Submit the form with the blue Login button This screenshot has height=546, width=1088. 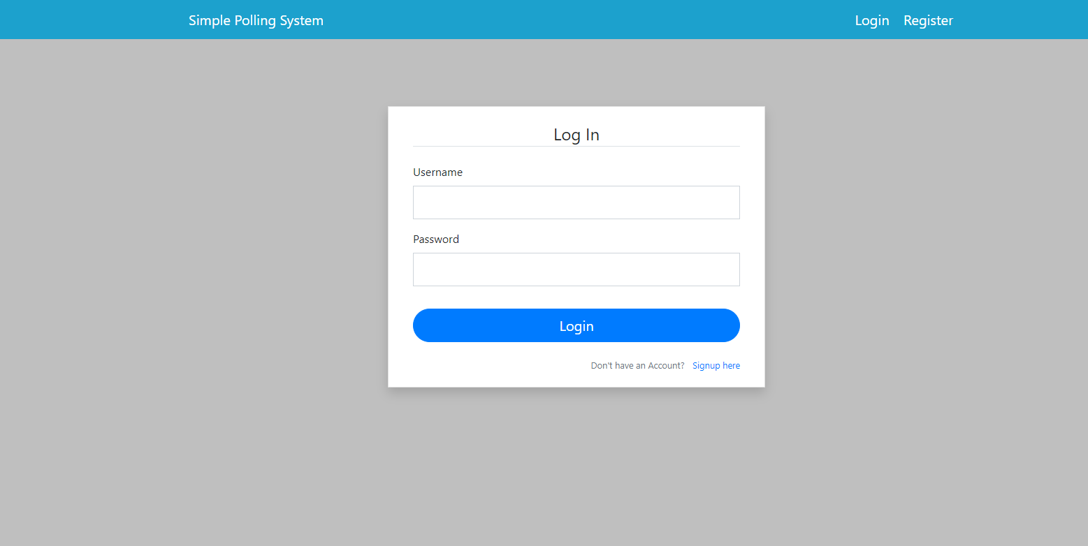click(576, 325)
